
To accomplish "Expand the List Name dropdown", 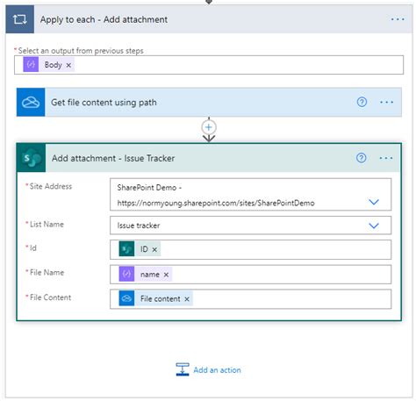I will click(x=374, y=226).
